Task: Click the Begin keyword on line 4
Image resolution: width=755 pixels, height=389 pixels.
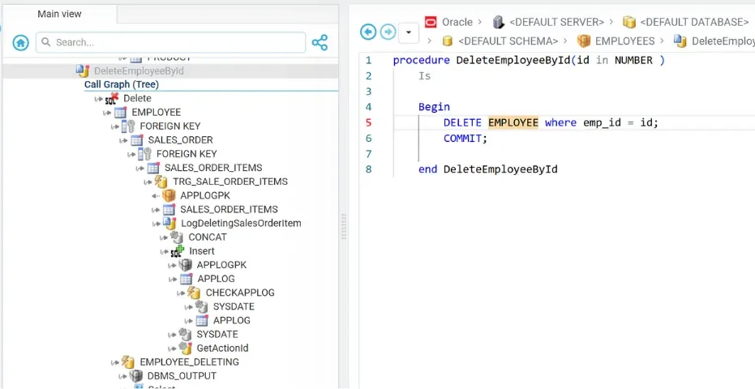Action: [x=434, y=107]
